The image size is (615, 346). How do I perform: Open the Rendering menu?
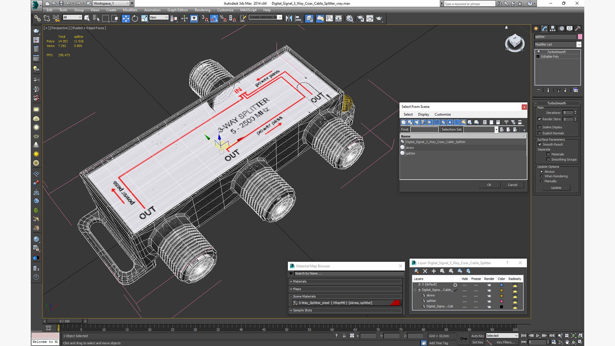[202, 10]
